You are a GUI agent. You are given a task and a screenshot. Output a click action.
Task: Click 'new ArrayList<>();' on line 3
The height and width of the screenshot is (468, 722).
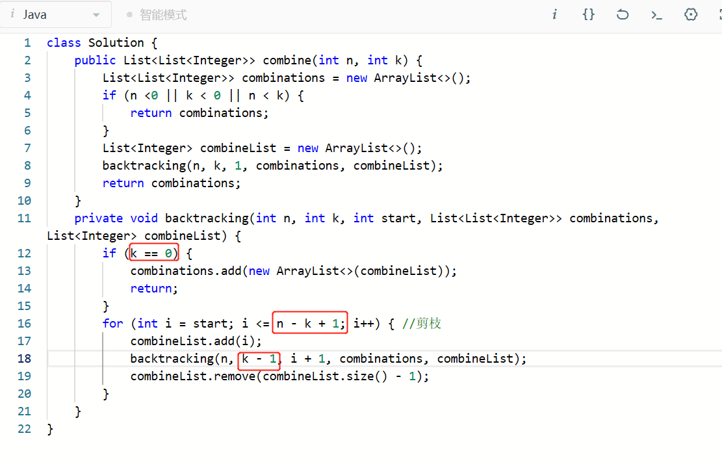(x=409, y=78)
